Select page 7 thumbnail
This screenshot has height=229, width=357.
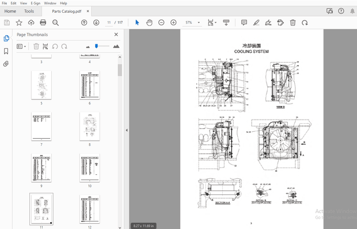point(41,127)
